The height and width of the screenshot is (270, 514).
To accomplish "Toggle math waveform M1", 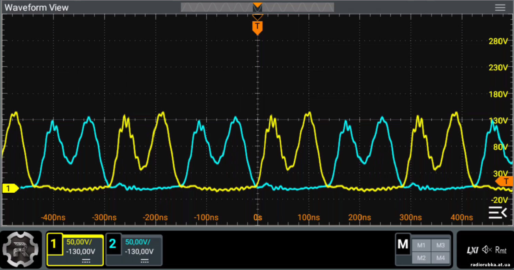I will tap(421, 245).
